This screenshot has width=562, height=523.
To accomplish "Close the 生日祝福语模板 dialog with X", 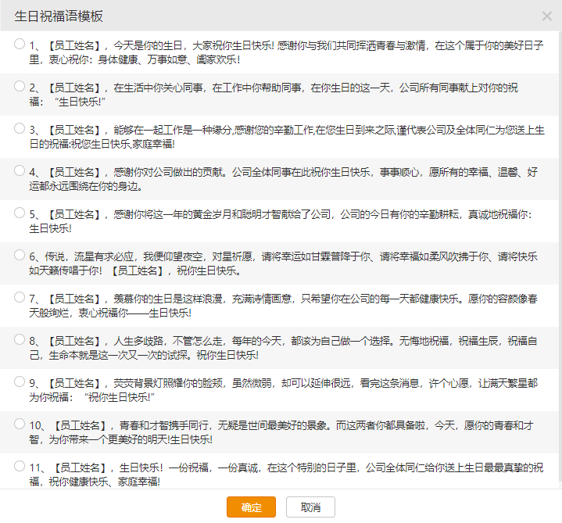I will [546, 16].
